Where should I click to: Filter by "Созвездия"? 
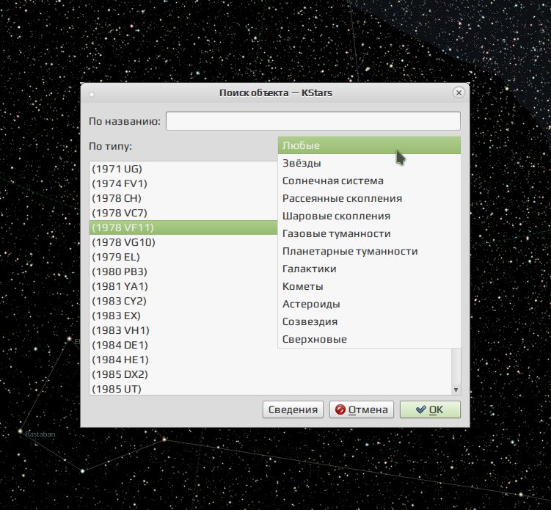pyautogui.click(x=369, y=321)
